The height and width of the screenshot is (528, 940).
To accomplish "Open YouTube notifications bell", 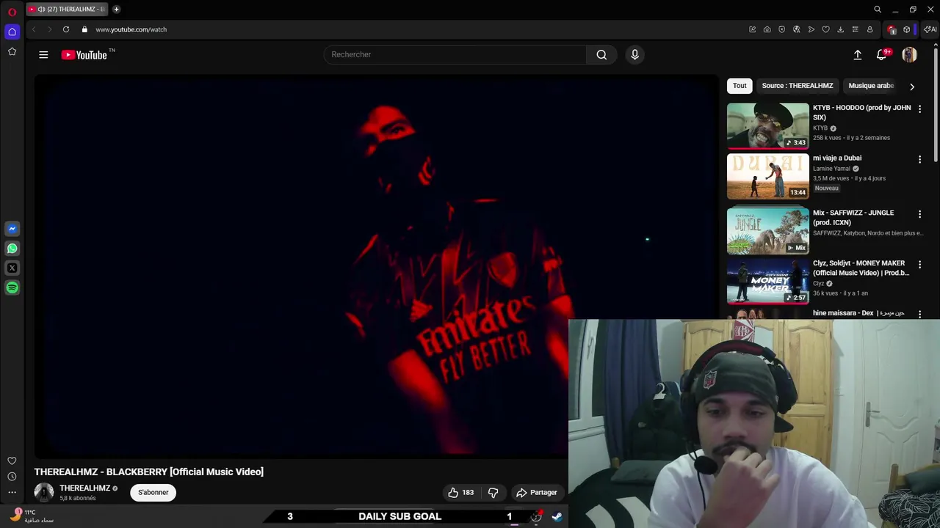I will click(x=883, y=55).
